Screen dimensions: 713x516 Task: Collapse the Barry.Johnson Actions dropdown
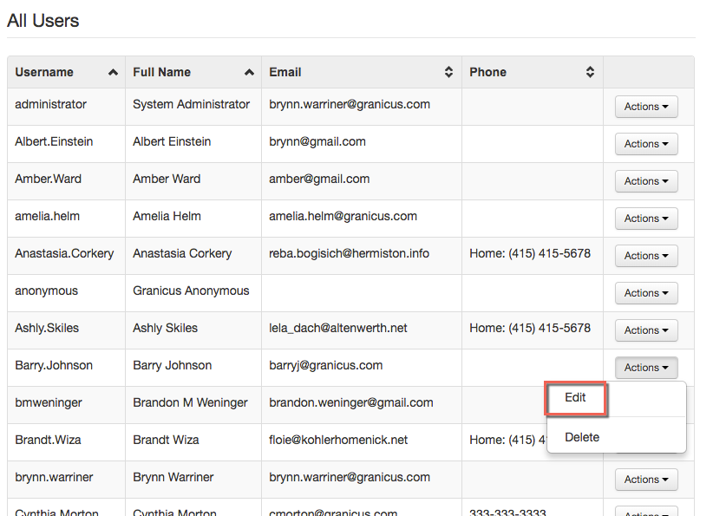[x=646, y=368]
